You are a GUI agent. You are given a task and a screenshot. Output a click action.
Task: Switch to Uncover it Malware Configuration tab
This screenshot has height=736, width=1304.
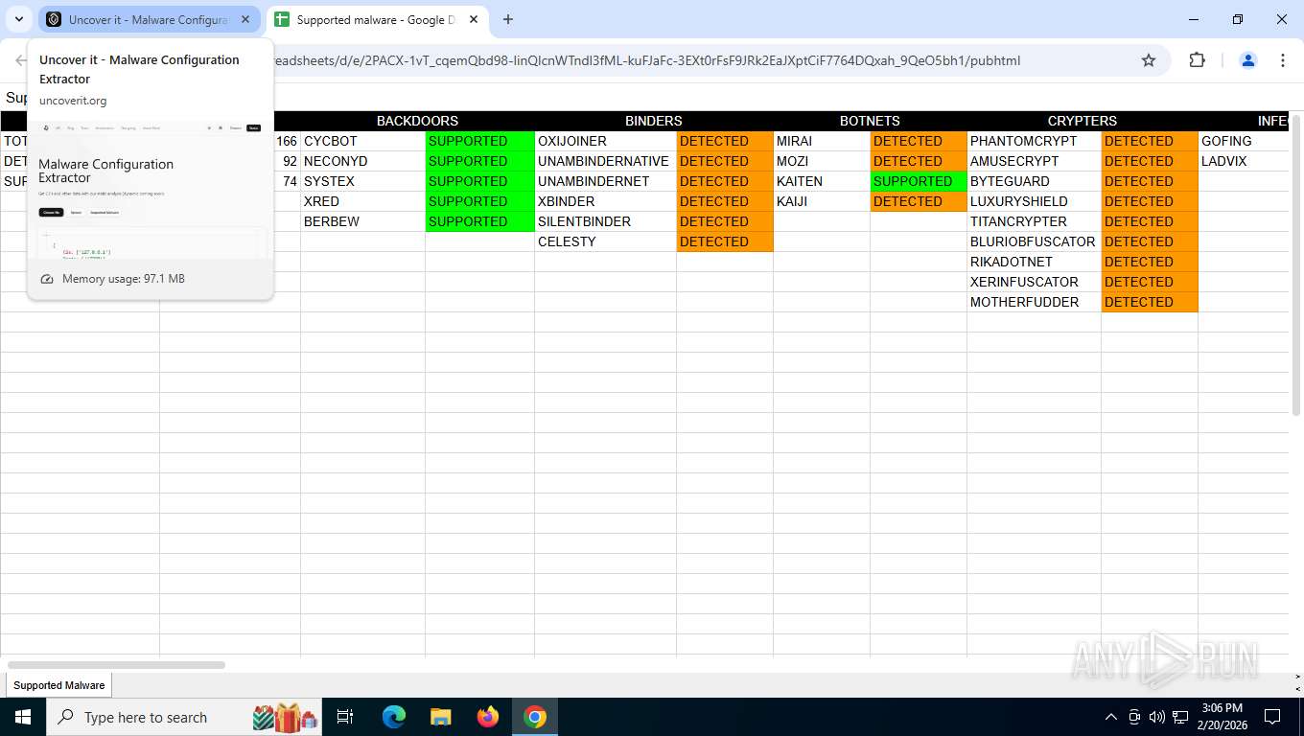[149, 19]
